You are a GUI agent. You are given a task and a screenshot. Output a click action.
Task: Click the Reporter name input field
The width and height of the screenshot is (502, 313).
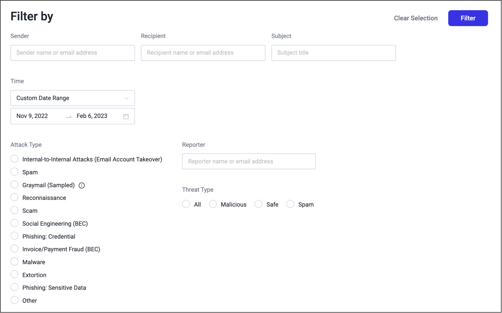249,162
